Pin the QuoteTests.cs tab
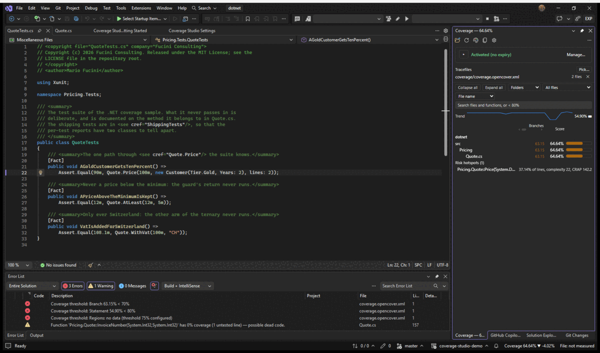This screenshot has width=600, height=353. 40,30
